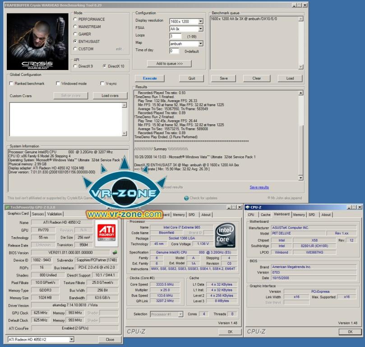Click the Loops input field
The height and width of the screenshot is (347, 365).
[x=175, y=36]
